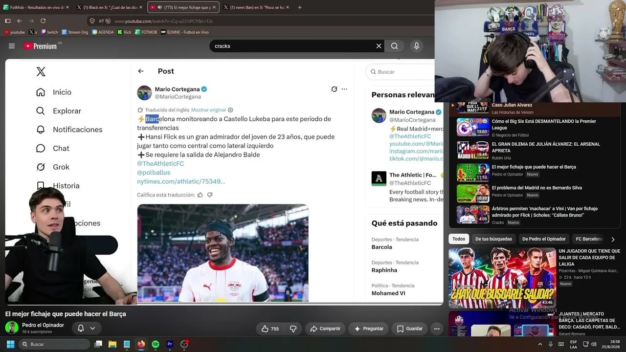Click the video title 'El mejor fichaje que puede hacer el Barça'
Image resolution: width=626 pixels, height=352 pixels.
point(66,314)
